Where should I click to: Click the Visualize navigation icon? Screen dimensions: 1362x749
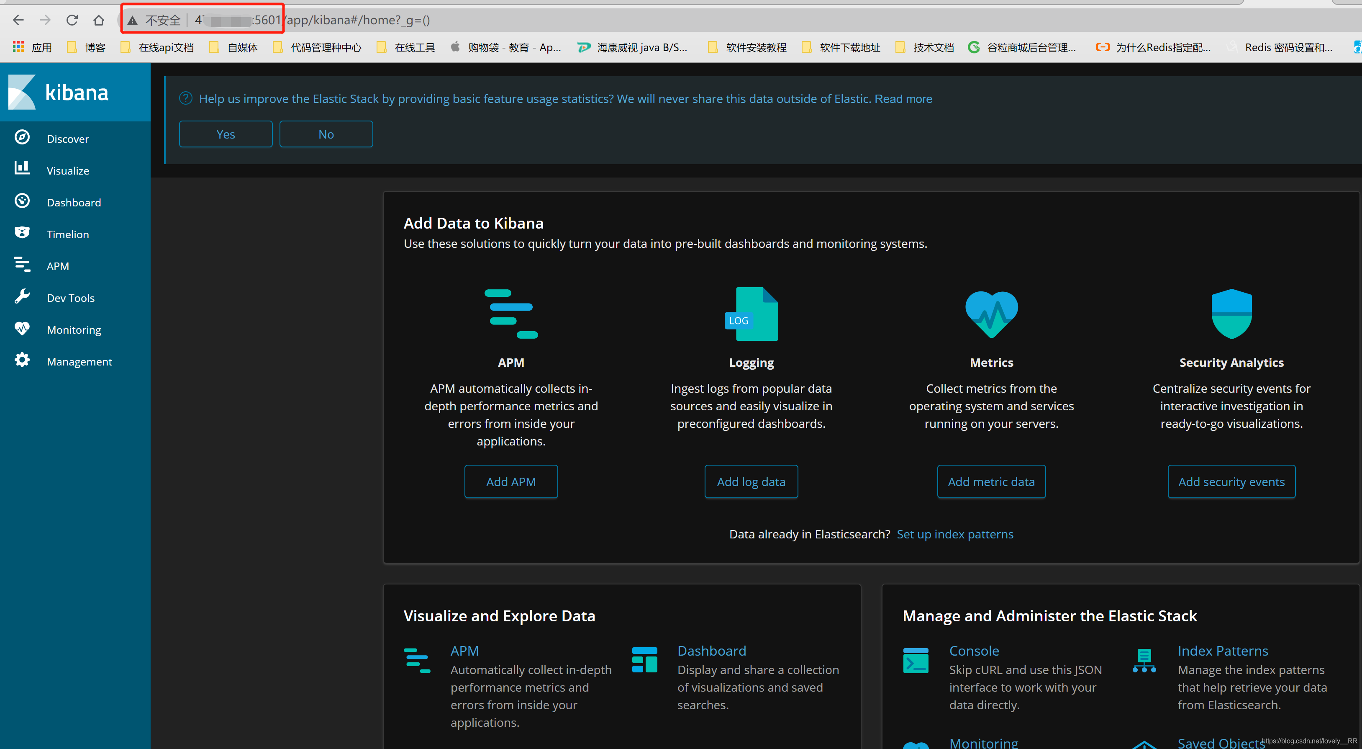pyautogui.click(x=22, y=170)
